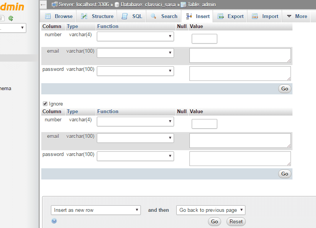Click the Structure tab icon

coord(84,16)
